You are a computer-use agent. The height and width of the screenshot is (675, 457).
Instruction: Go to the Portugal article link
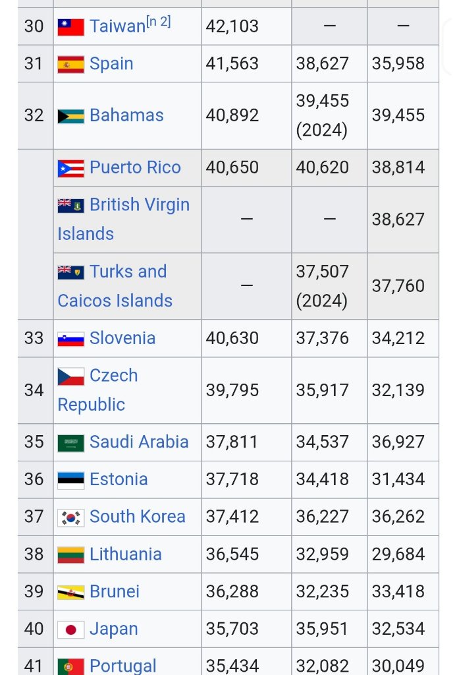(123, 666)
